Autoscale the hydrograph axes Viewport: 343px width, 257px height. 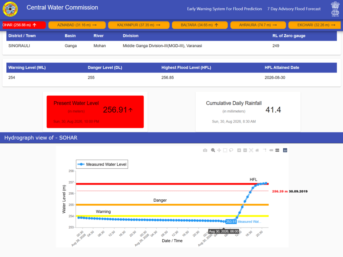[x=251, y=150]
